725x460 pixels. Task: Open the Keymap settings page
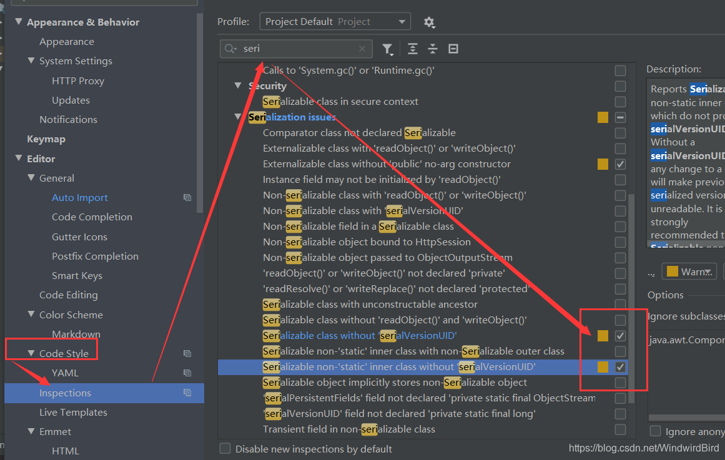pos(46,139)
